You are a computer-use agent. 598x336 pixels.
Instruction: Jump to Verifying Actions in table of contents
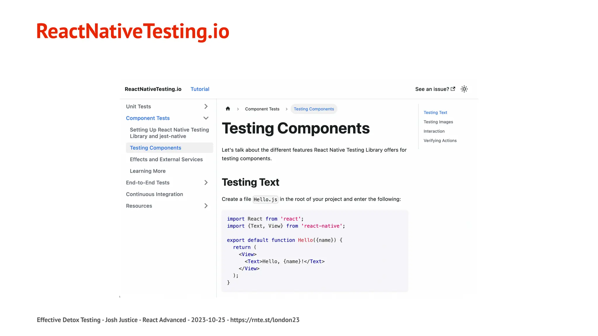pos(440,141)
